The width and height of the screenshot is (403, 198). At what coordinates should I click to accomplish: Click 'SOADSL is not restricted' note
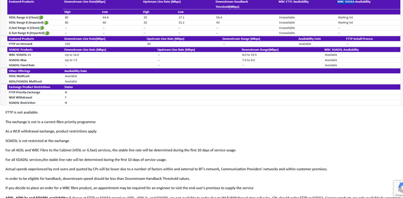pyautogui.click(x=37, y=141)
